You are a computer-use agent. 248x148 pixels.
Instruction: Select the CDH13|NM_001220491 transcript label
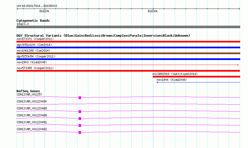[x=32, y=122]
